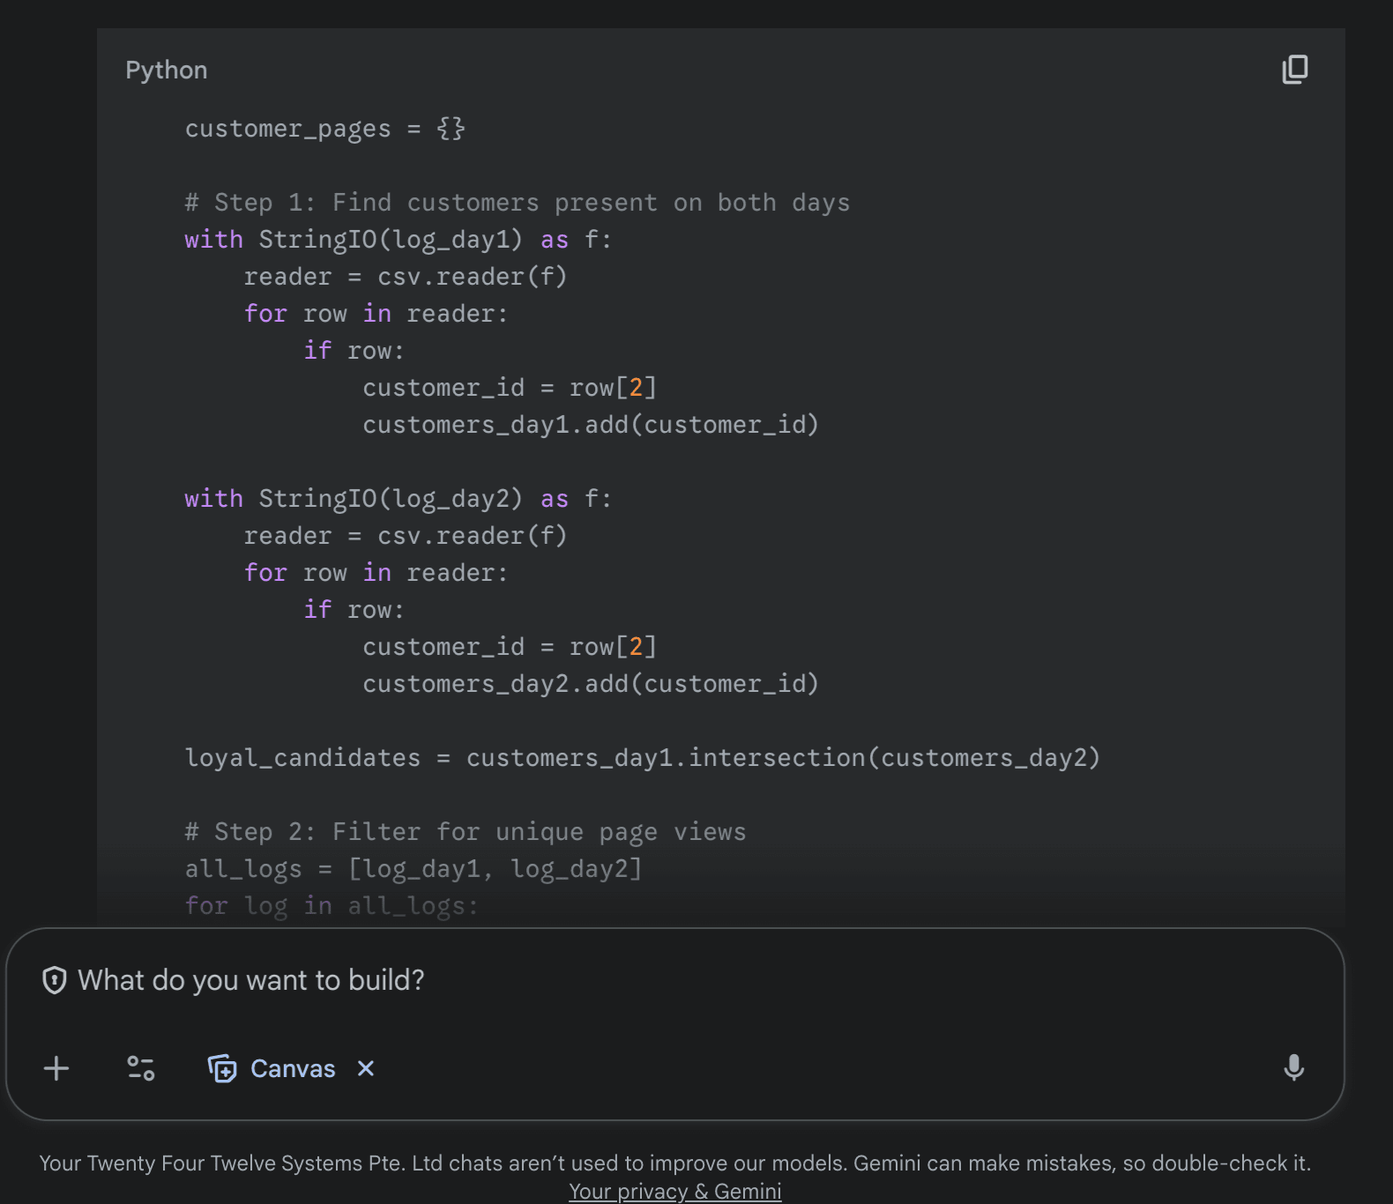Click 'customers_day2.add(customer_id)' line
Viewport: 1393px width, 1204px height.
coord(591,684)
